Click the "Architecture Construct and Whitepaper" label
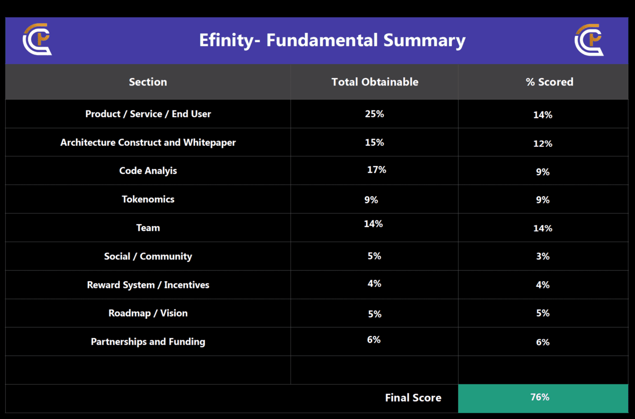Screen dimensions: 635x419 (x=148, y=142)
